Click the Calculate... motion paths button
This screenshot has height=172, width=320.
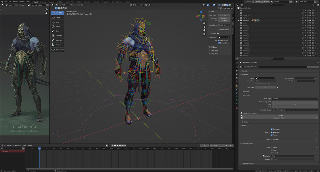(x=280, y=115)
